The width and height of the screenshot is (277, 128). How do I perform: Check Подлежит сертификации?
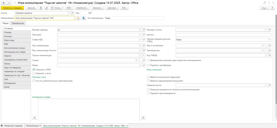tap(148, 65)
